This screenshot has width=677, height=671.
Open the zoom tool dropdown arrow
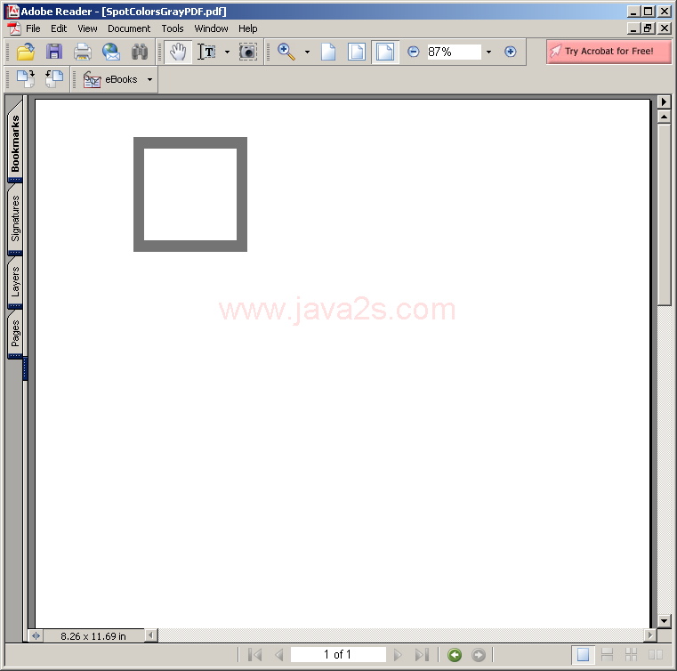307,52
